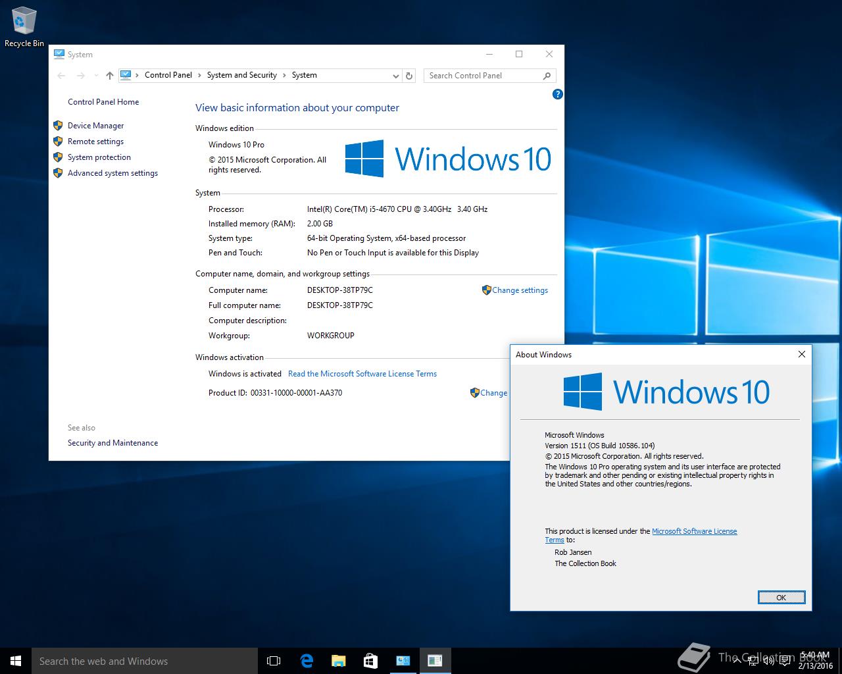Read the Microsoft Software License Terms
The image size is (842, 674).
click(362, 374)
